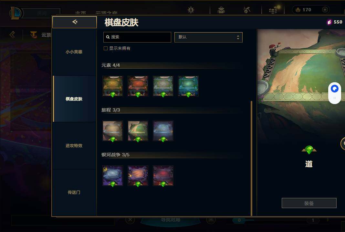The height and width of the screenshot is (232, 345).
Task: Click the green gem above 道 label
Action: (309, 150)
